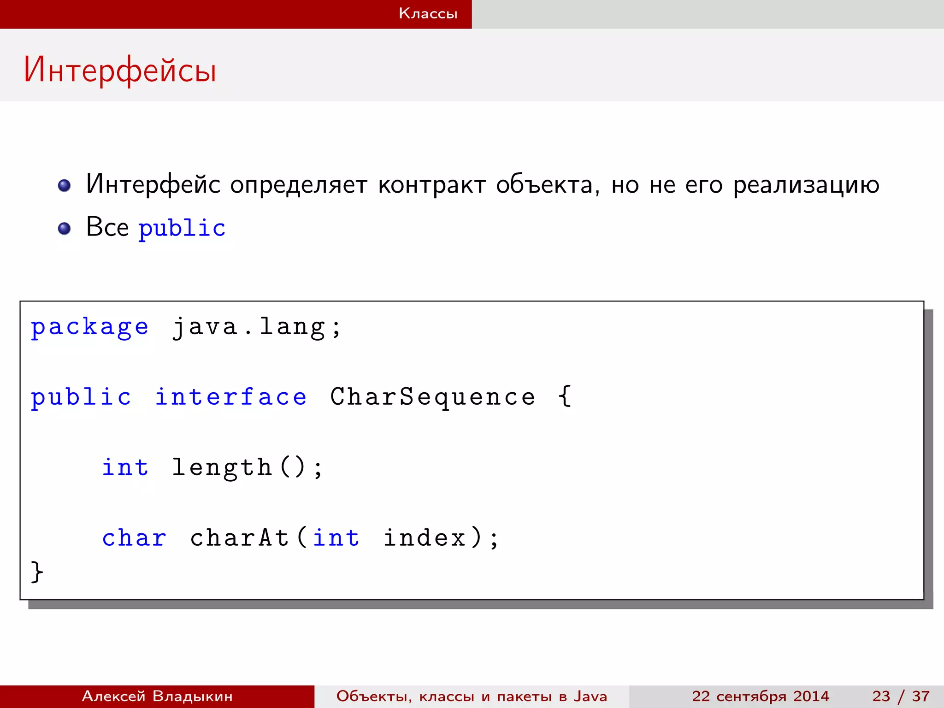Click the Интерфейсы slide title

point(120,70)
